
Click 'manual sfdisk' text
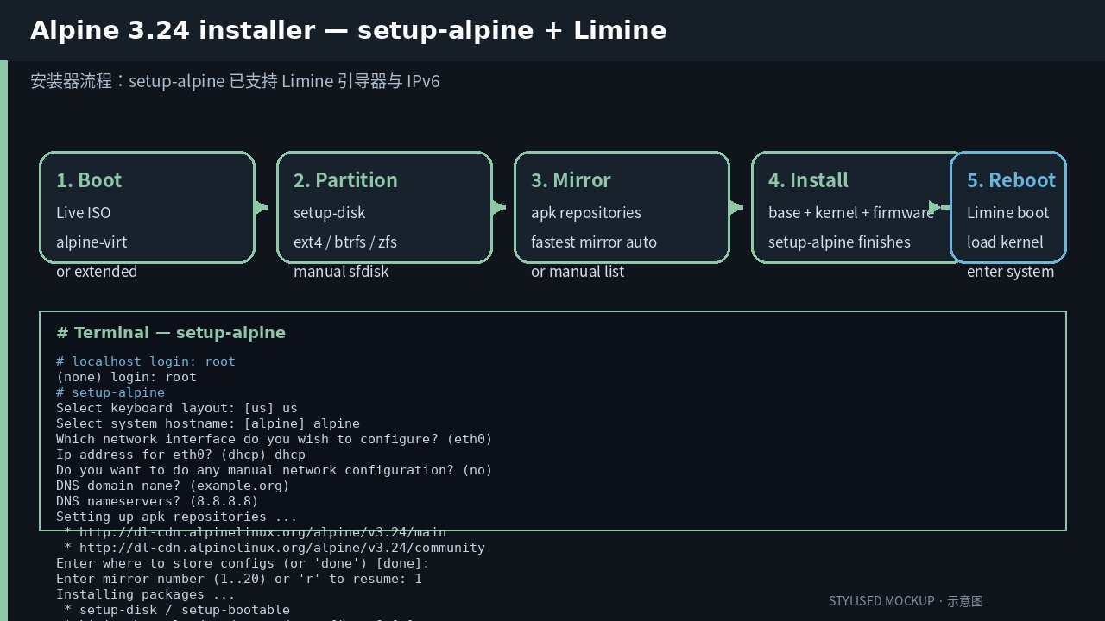point(341,272)
